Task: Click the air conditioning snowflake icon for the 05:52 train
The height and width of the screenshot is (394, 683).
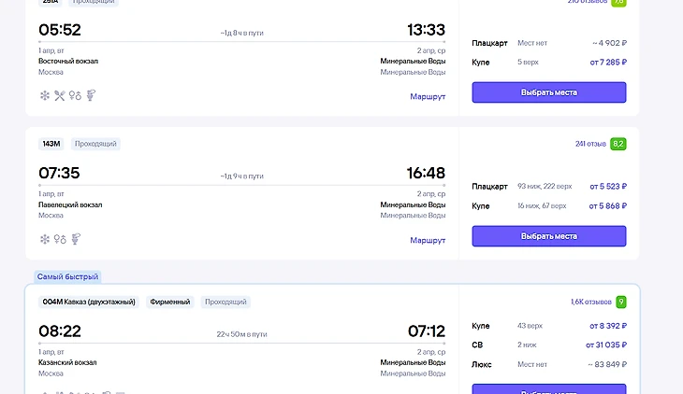Action: [44, 95]
